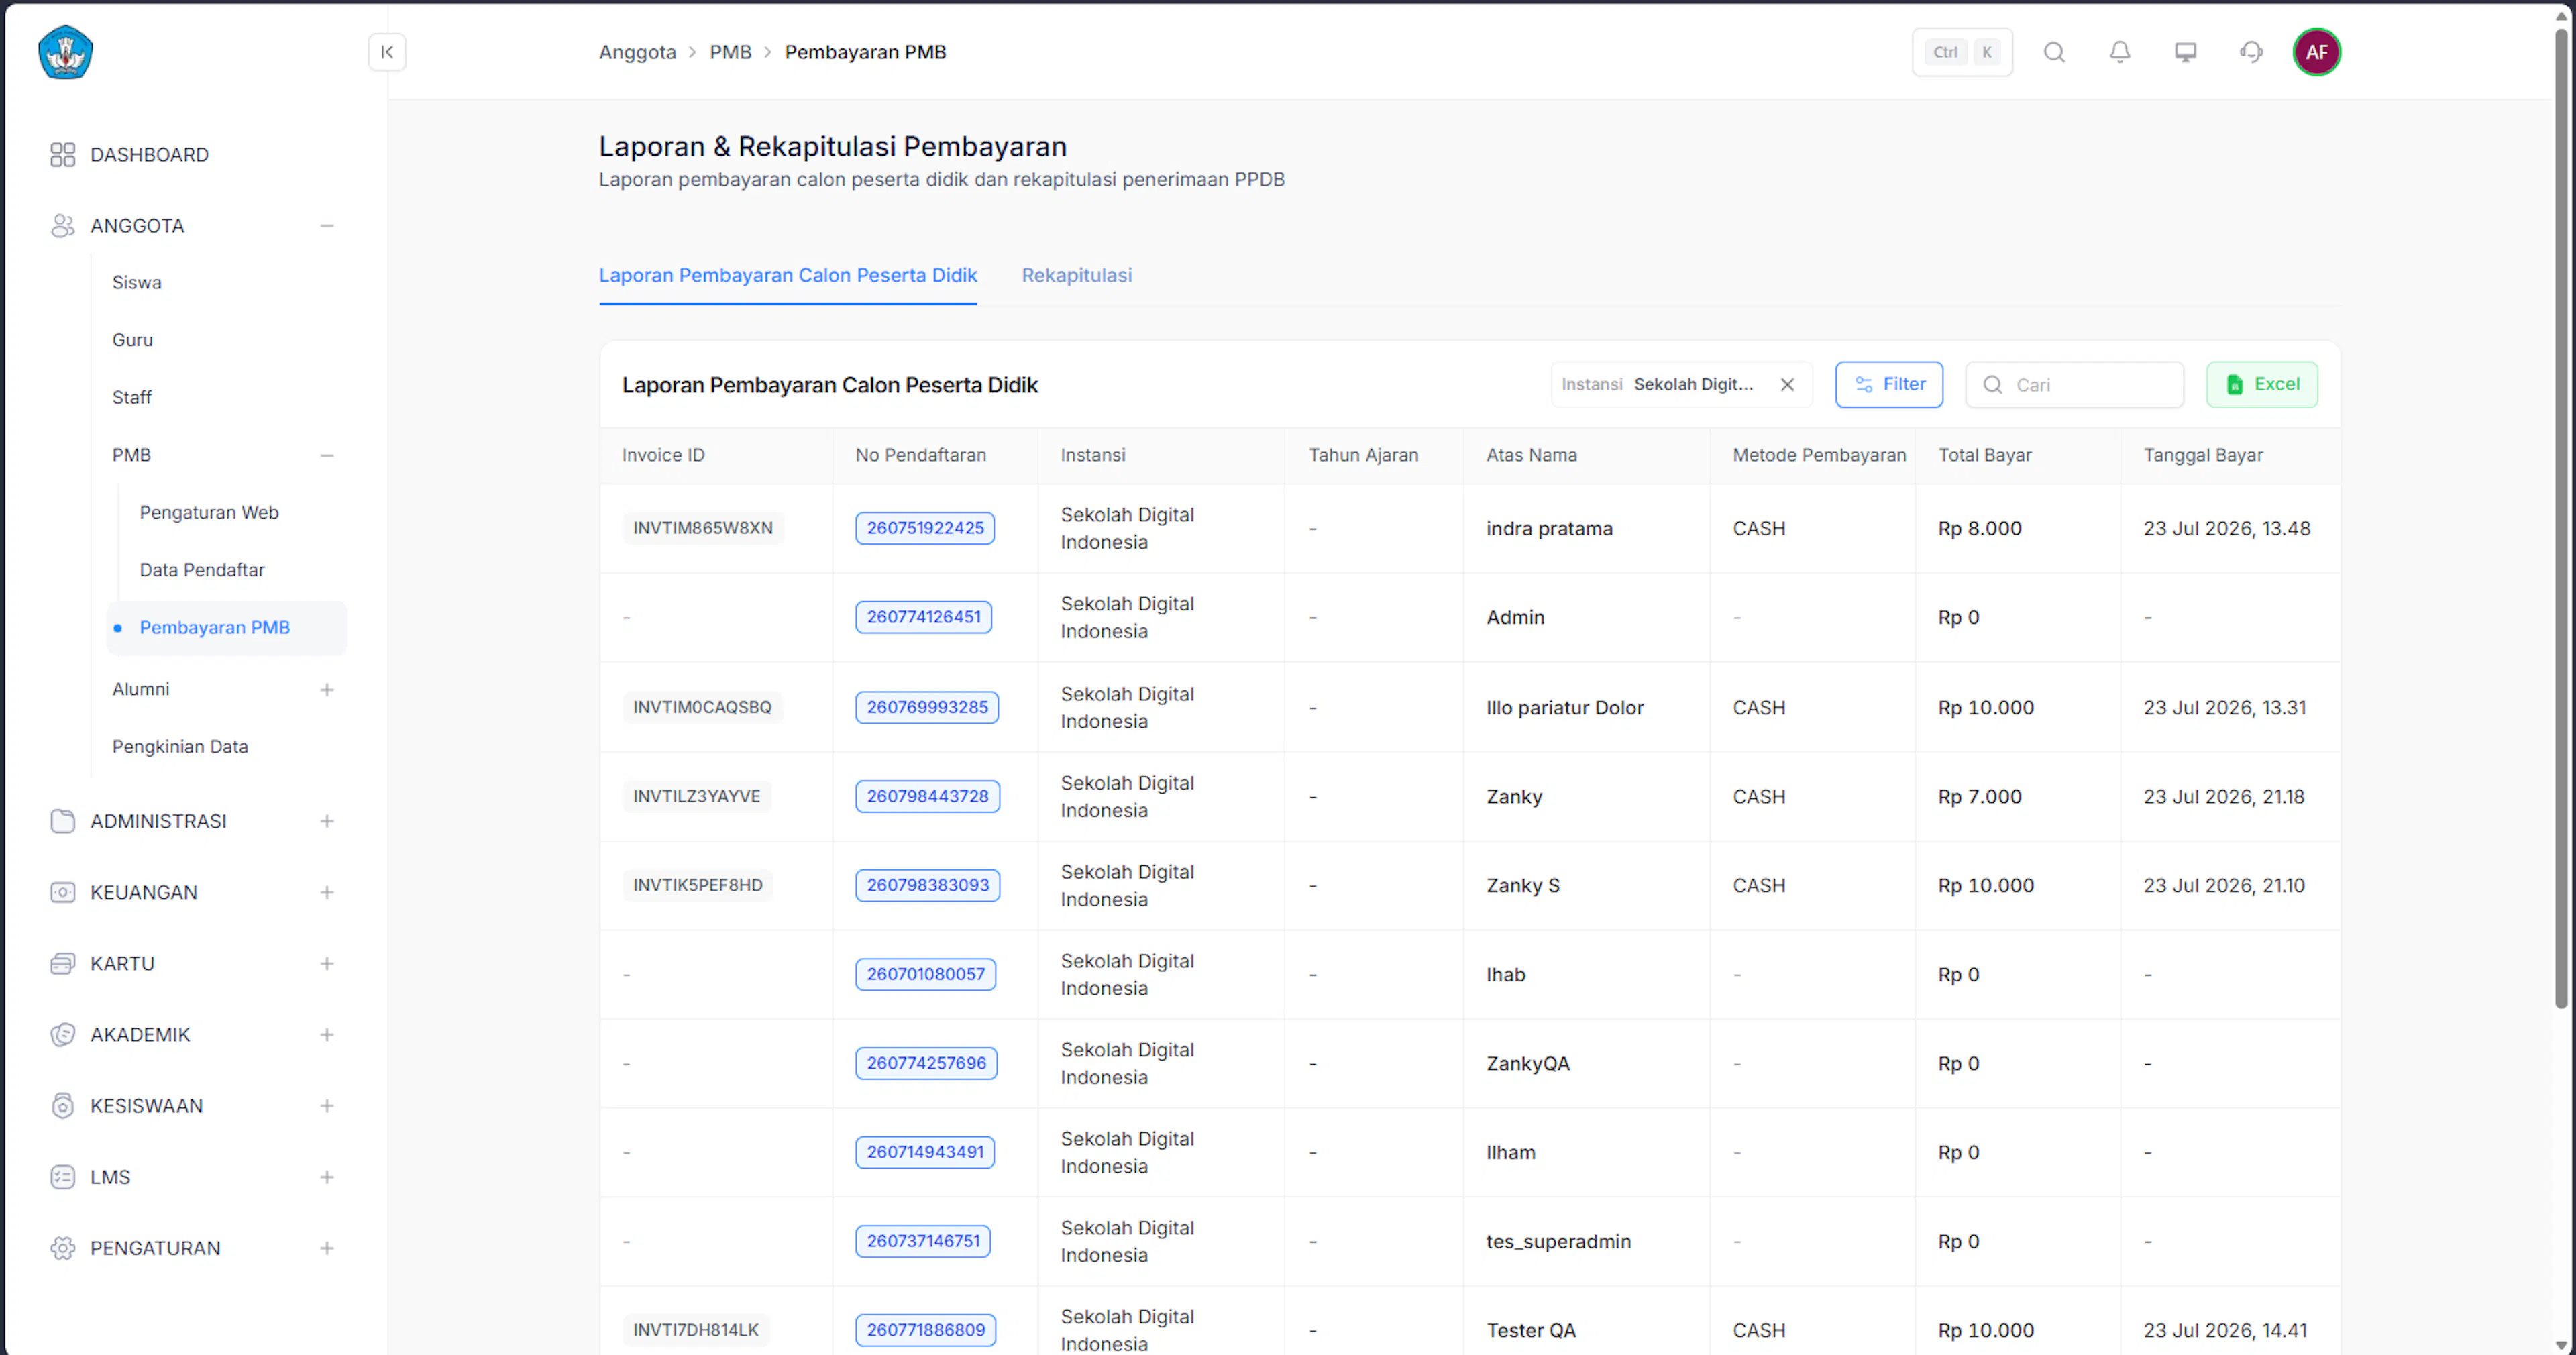Open the AF user avatar menu
The width and height of the screenshot is (2576, 1355).
pos(2317,52)
